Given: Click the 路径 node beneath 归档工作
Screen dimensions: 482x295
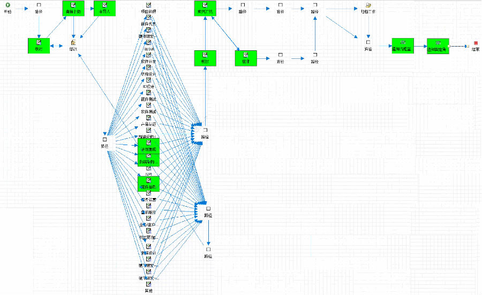Looking at the screenshot, I should 368,42.
